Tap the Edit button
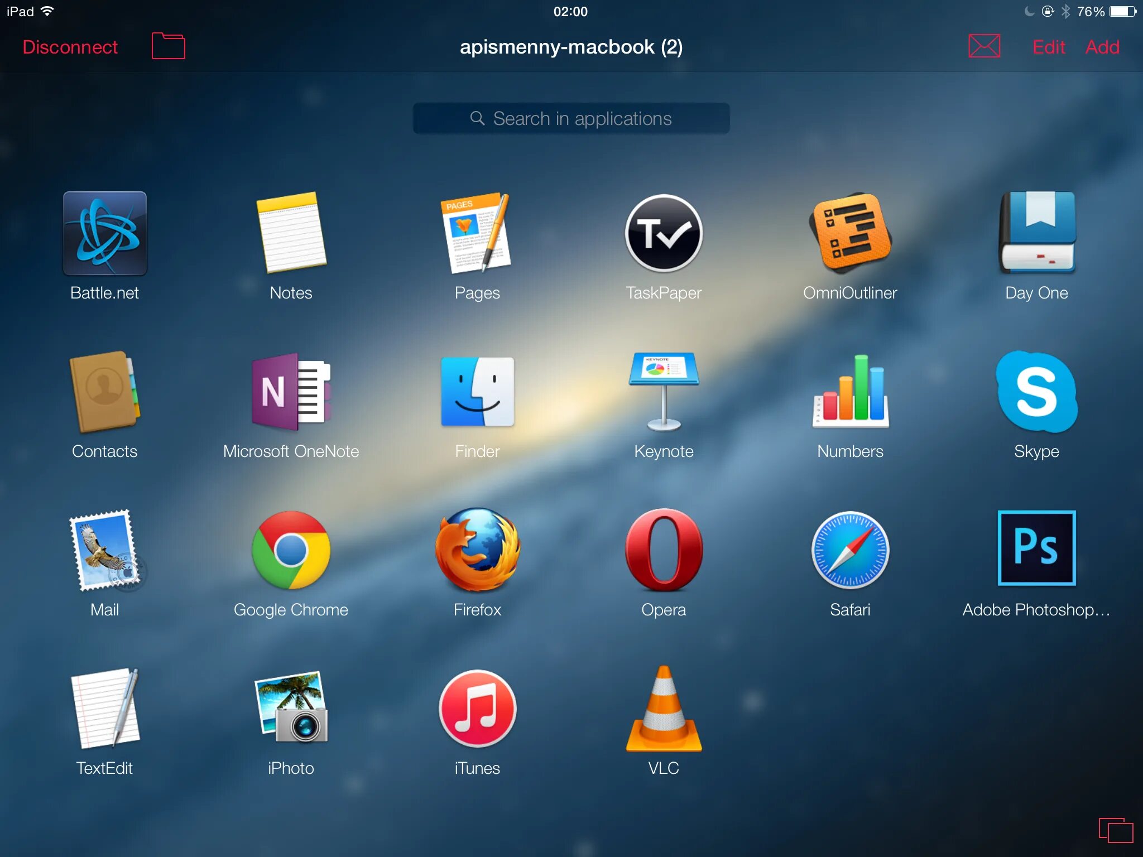Screen dimensions: 1143x857 1049,47
